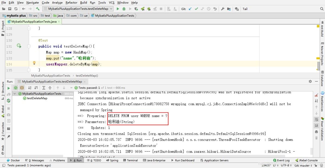This screenshot has height=168, width=325.
Task: Open Run panel settings gear
Action: (x=310, y=81)
